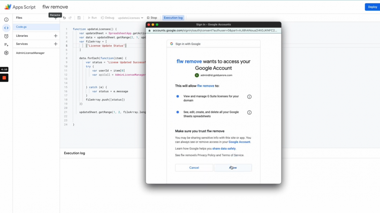Click the catch (e) code line
The height and width of the screenshot is (213, 380).
point(96,87)
